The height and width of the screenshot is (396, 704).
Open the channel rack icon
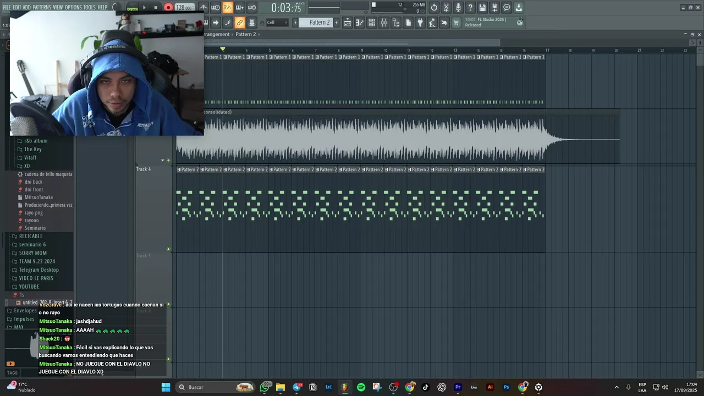(x=372, y=23)
